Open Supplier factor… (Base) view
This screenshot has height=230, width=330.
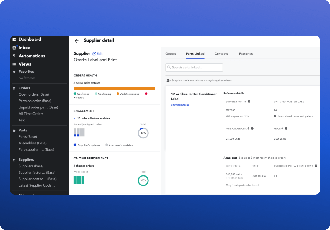pyautogui.click(x=37, y=172)
